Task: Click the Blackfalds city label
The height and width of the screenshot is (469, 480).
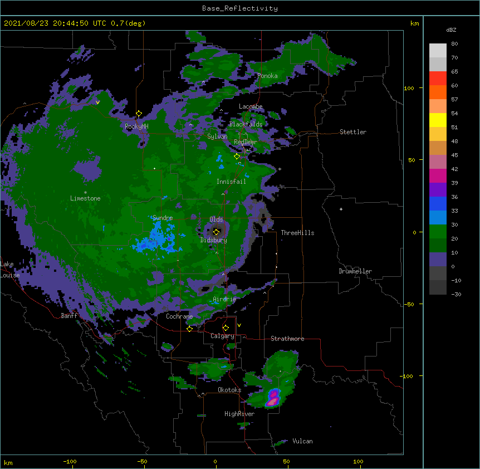Action: click(246, 124)
